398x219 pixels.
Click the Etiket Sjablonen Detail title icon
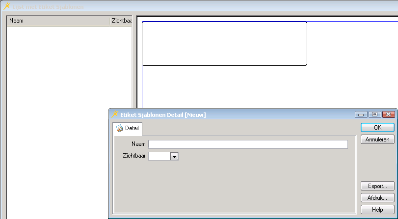(115, 114)
